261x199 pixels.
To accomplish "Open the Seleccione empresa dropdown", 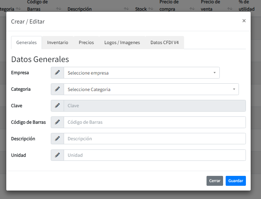I will tap(142, 73).
